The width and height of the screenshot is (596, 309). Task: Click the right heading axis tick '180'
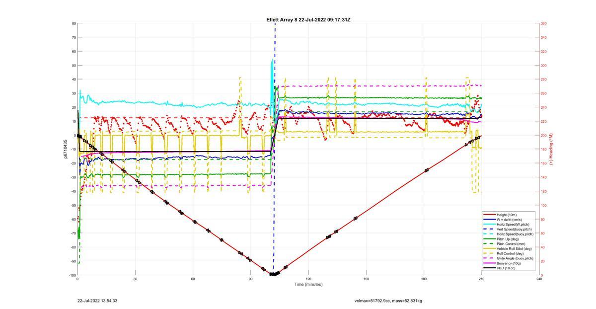coord(544,150)
